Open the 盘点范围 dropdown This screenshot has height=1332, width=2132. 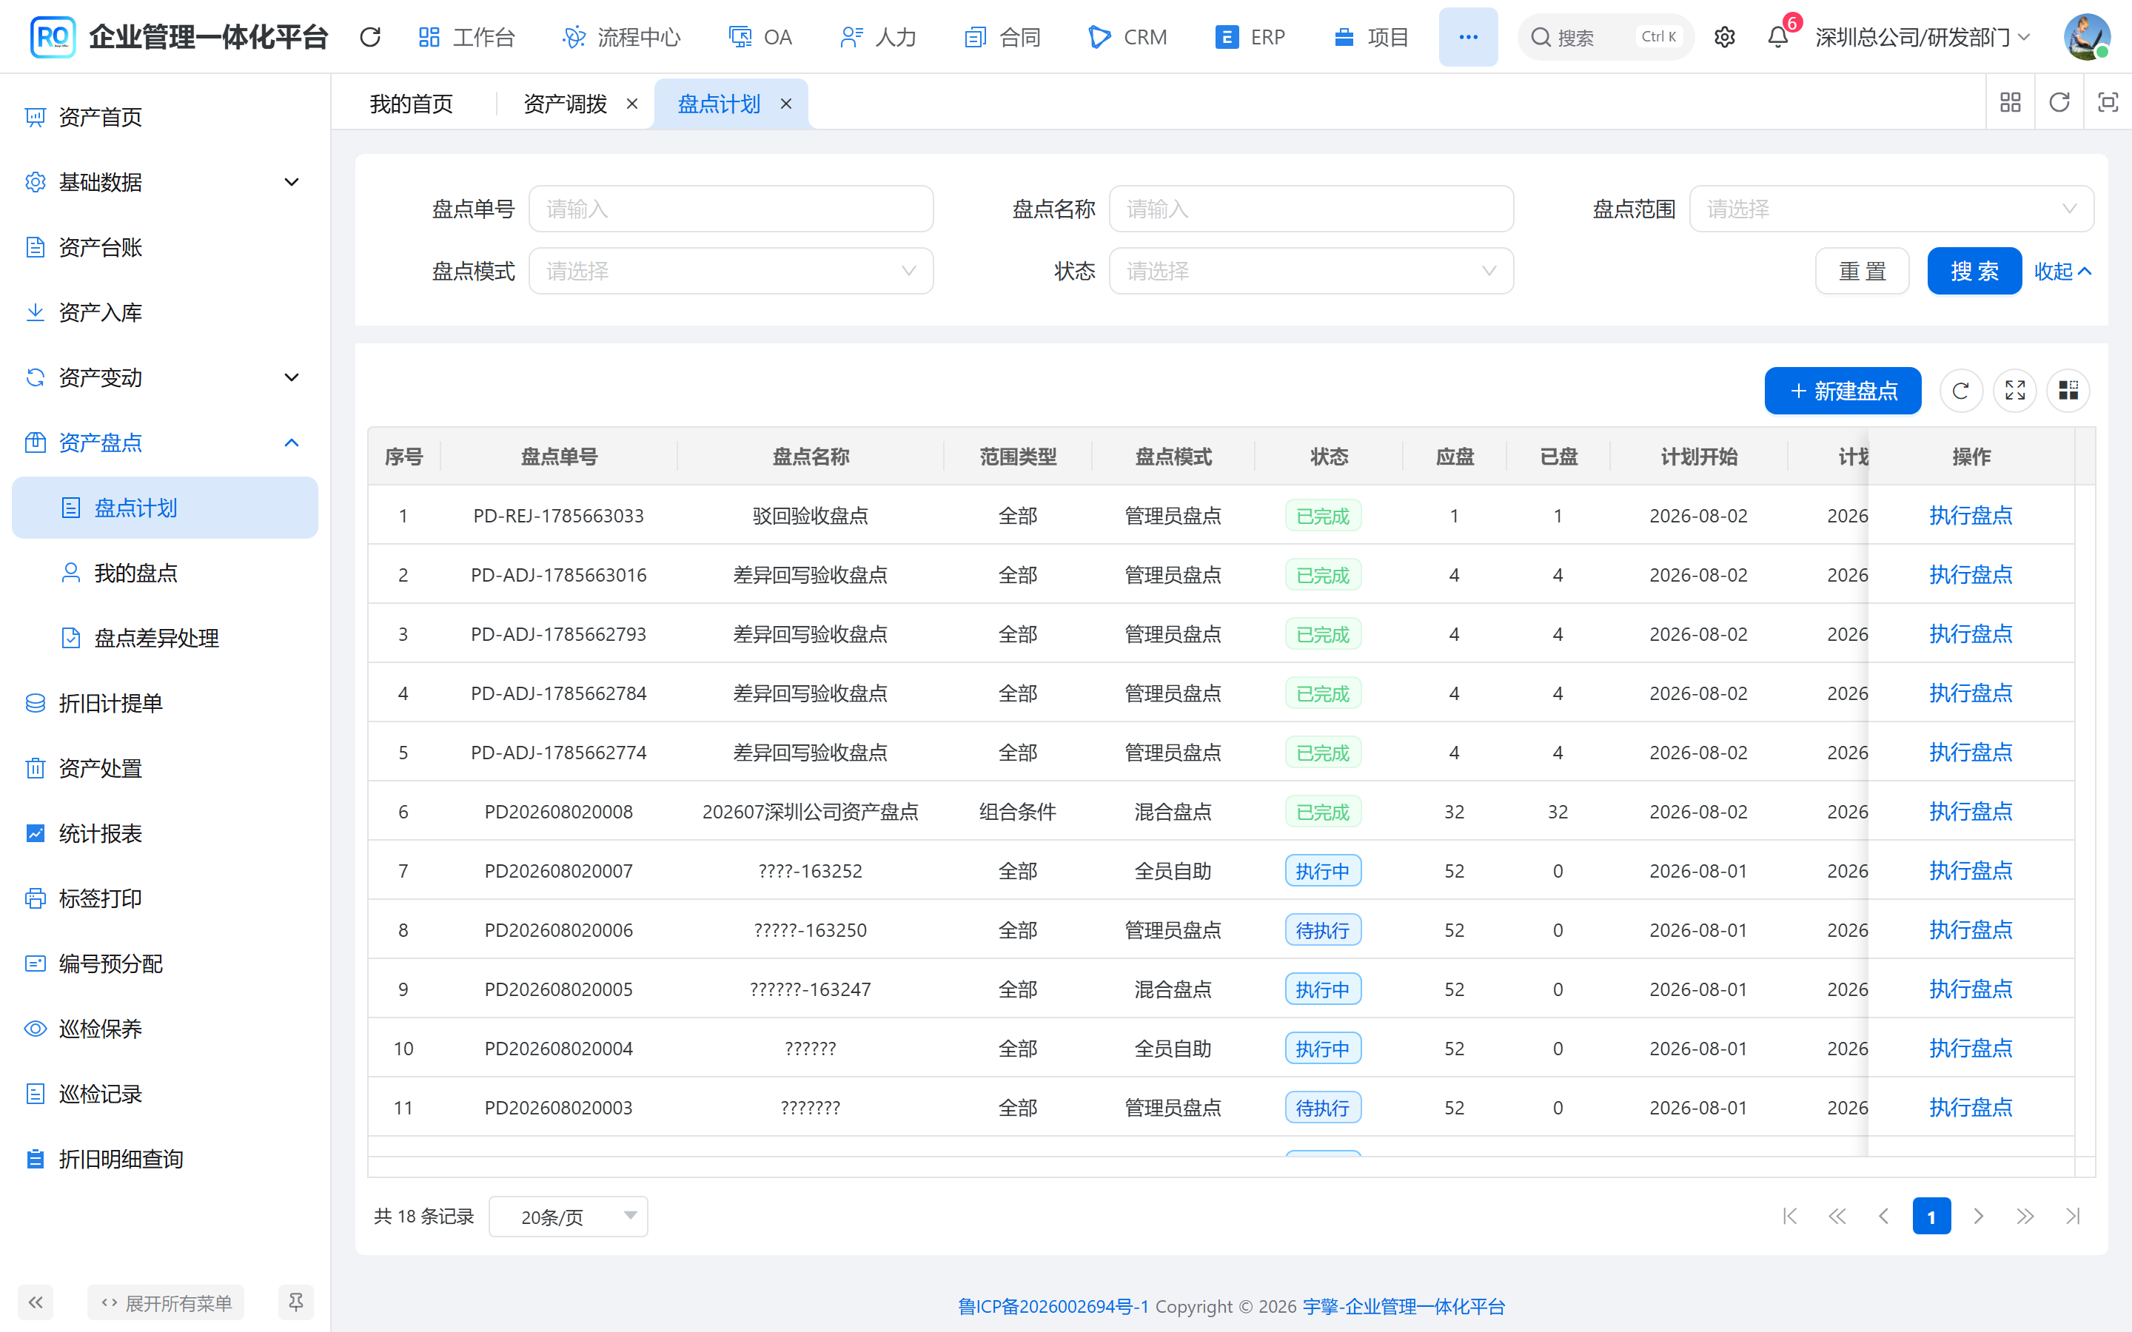click(1891, 209)
